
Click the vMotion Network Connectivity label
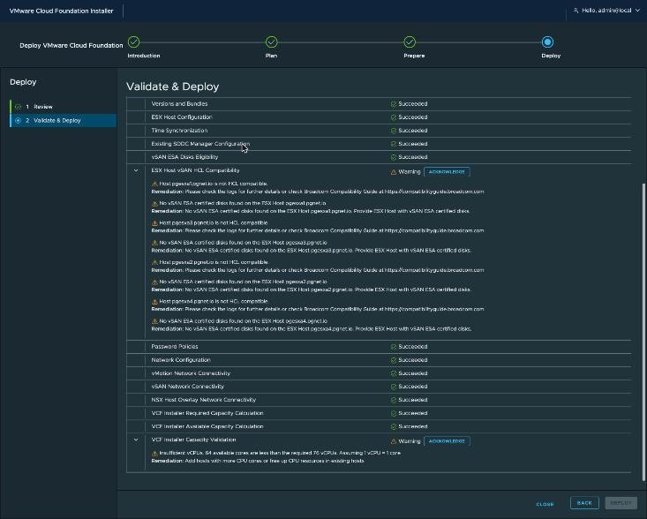pyautogui.click(x=191, y=373)
